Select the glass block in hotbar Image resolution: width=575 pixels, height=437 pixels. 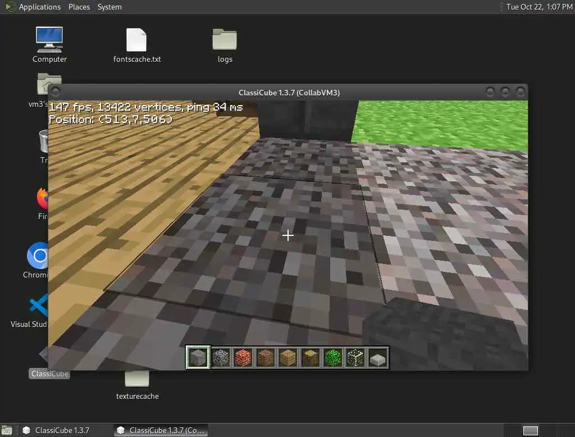[x=355, y=358]
